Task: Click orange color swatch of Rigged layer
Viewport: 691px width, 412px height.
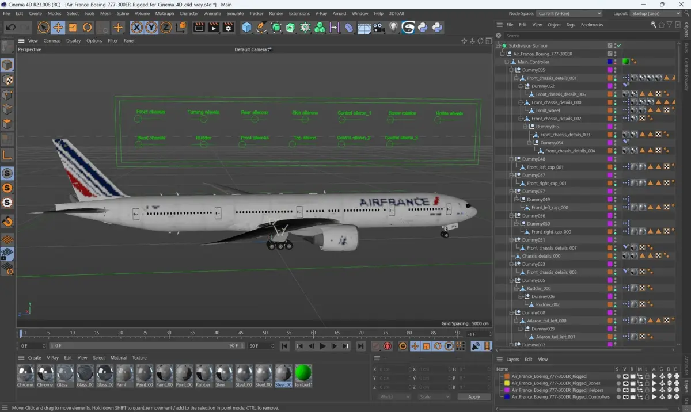Action: pos(507,376)
